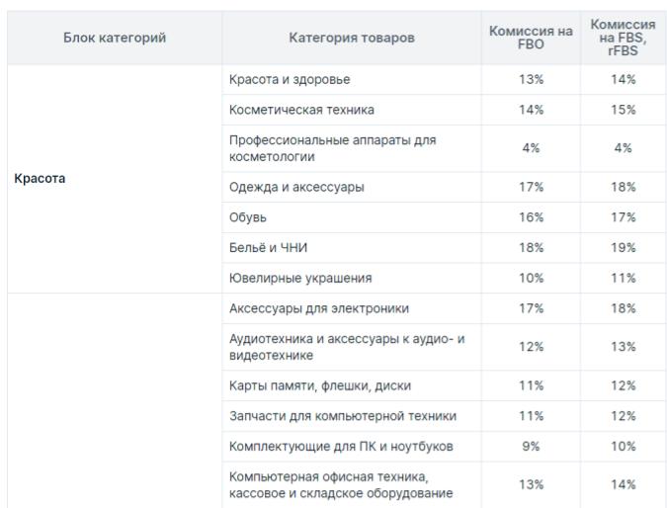The image size is (667, 508).
Task: Click the "Категория товаров" column header
Action: [x=351, y=38]
